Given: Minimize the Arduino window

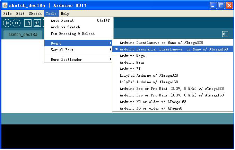Looking at the screenshot, I should (213, 5).
